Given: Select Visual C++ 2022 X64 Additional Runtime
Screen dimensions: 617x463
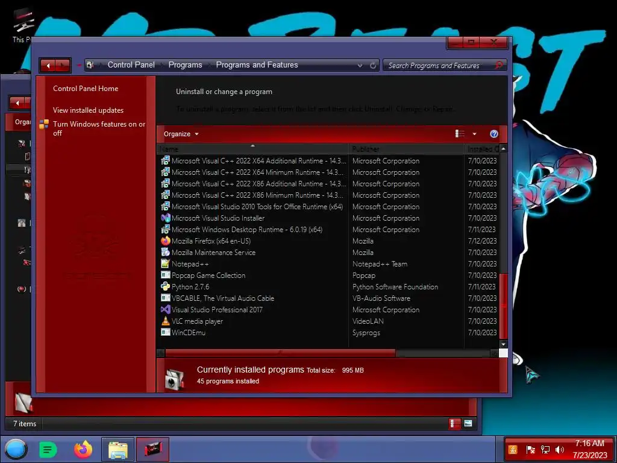Looking at the screenshot, I should (259, 160).
